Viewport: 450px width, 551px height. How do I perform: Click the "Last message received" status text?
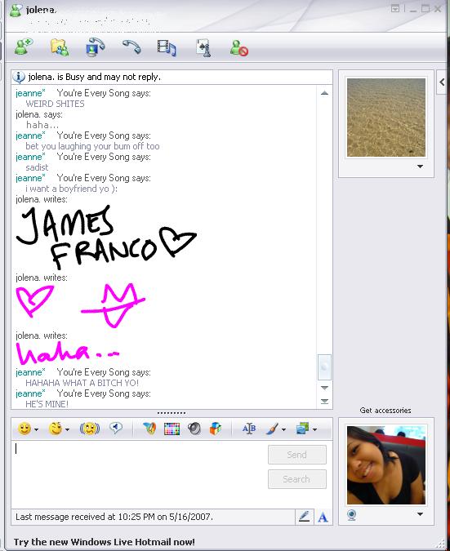coord(114,517)
